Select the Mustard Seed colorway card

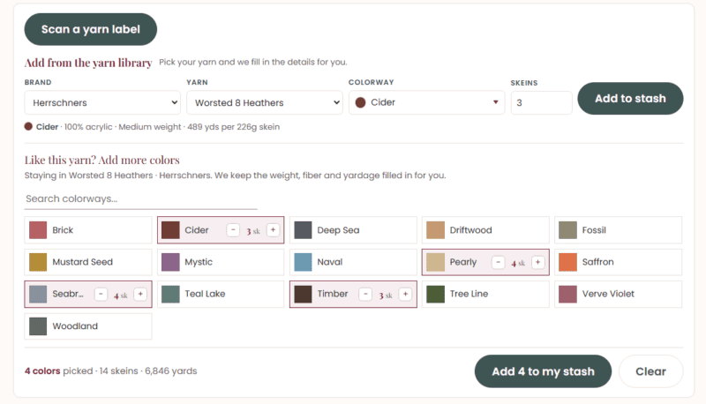point(88,262)
